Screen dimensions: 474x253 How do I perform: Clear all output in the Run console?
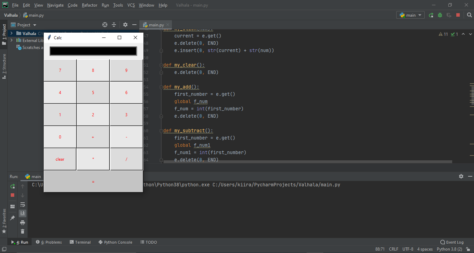point(23,231)
